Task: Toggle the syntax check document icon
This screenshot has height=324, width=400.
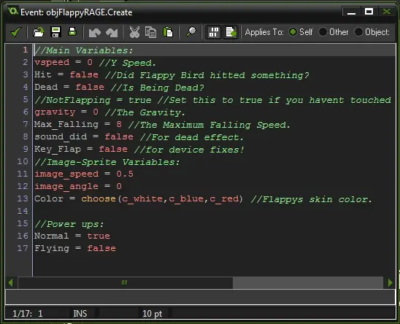Action: coord(231,32)
